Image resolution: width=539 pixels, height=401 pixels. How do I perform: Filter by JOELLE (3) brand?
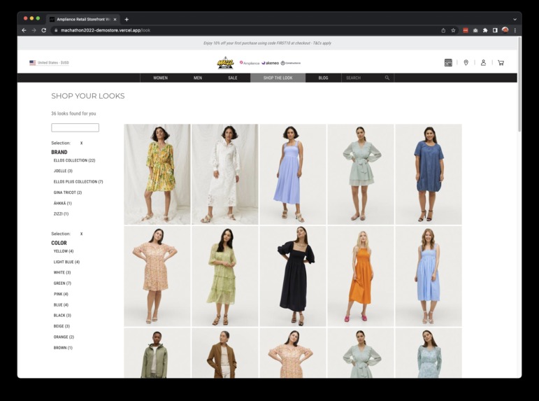[63, 171]
